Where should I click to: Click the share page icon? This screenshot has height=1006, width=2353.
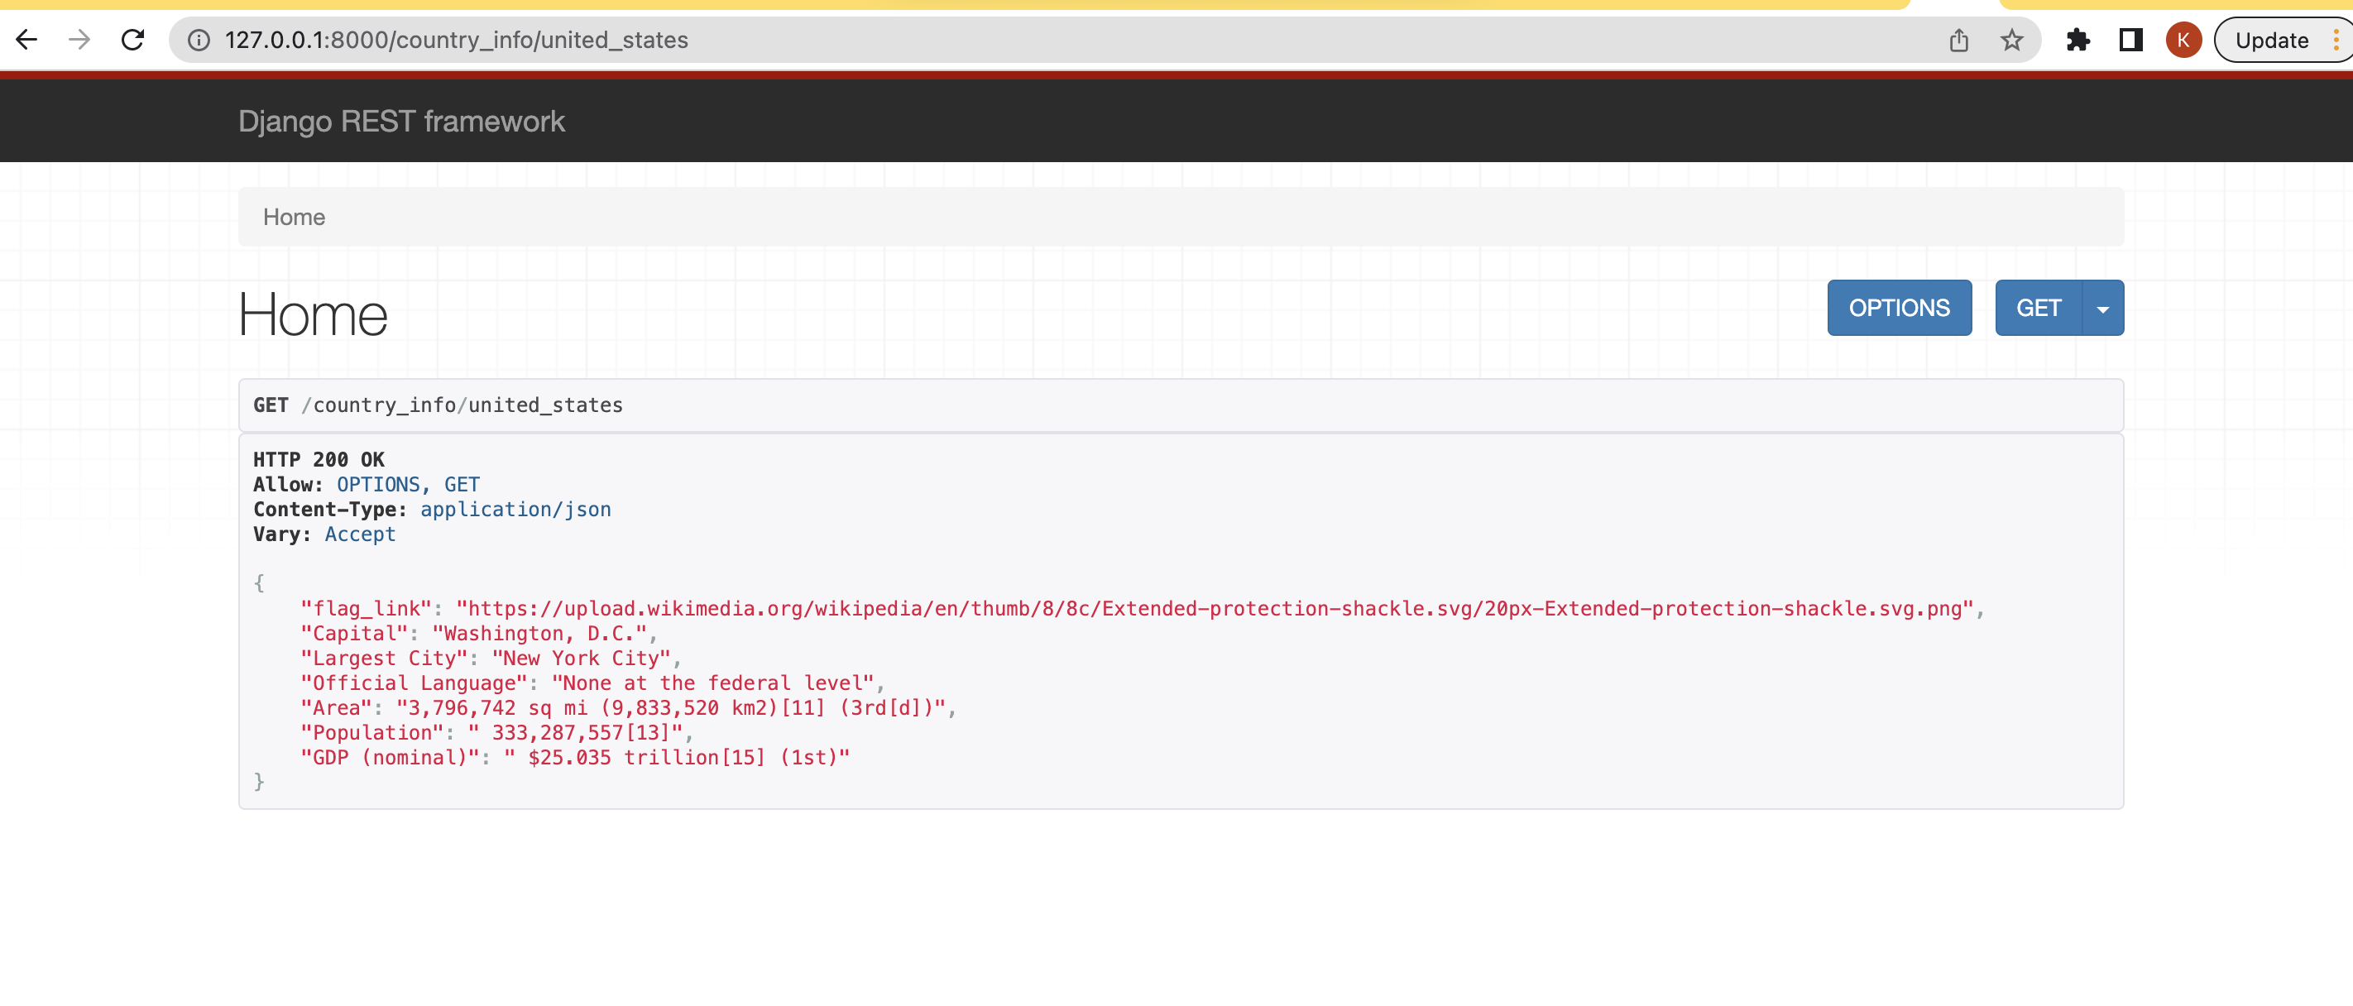pos(1958,41)
